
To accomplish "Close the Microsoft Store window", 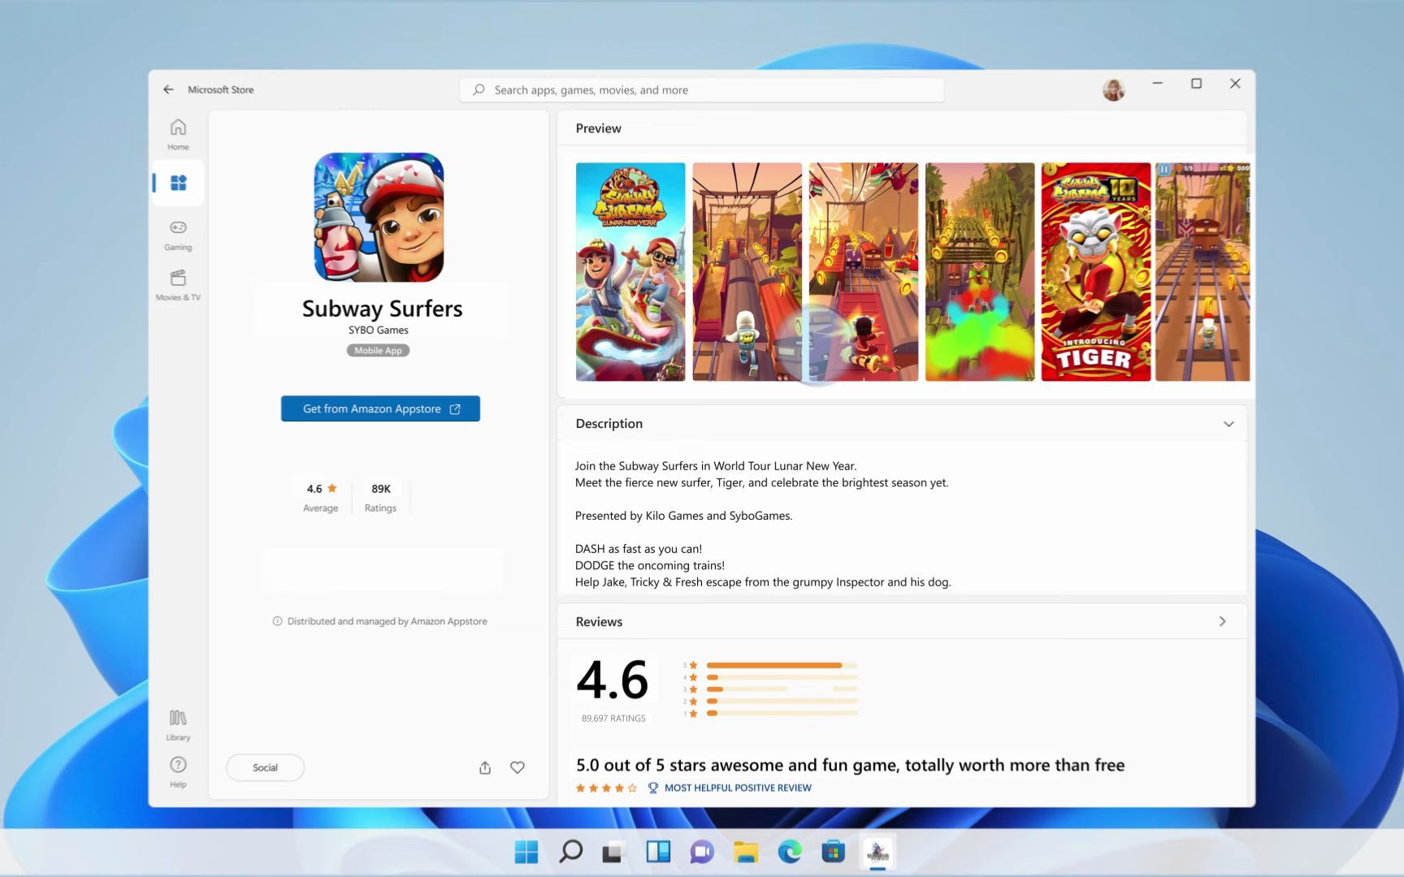I will click(x=1235, y=83).
